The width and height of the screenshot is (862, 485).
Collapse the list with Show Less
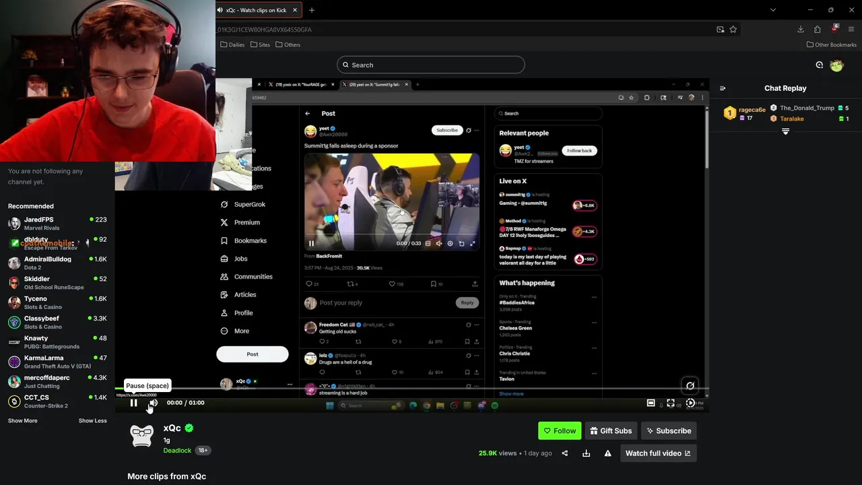pos(92,420)
